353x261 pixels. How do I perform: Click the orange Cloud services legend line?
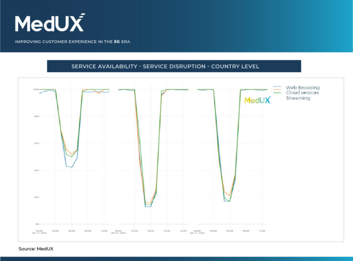click(277, 93)
